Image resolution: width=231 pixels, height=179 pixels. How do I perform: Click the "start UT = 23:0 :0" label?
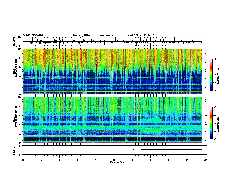[141, 35]
